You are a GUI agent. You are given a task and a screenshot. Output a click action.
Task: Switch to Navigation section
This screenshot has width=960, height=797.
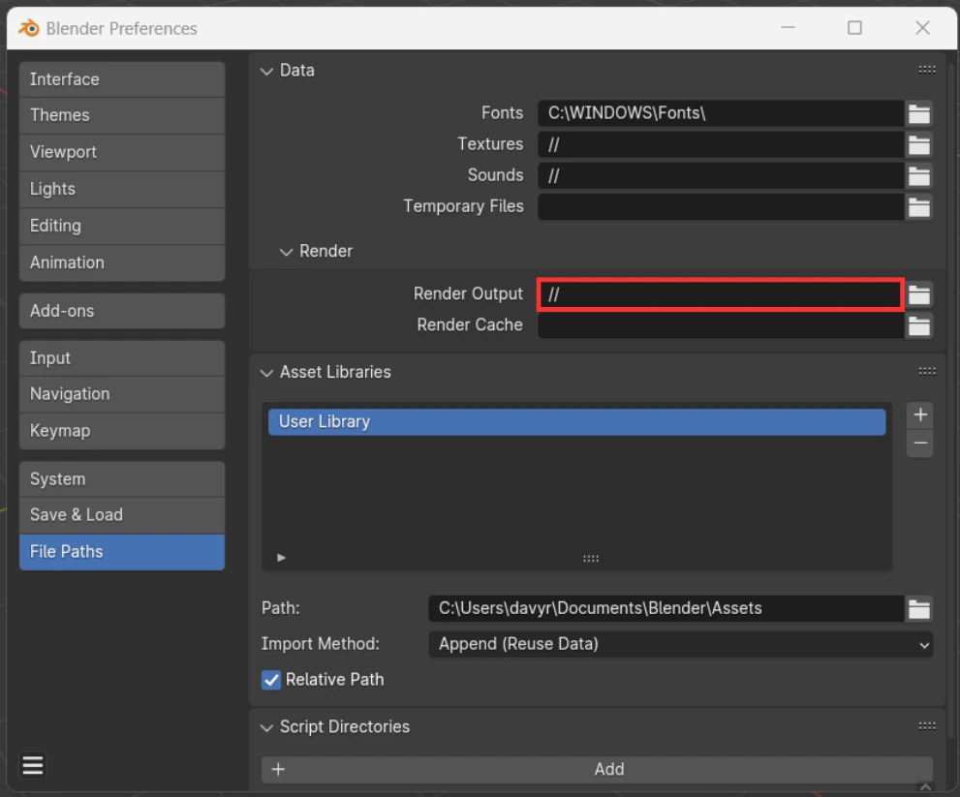(122, 394)
